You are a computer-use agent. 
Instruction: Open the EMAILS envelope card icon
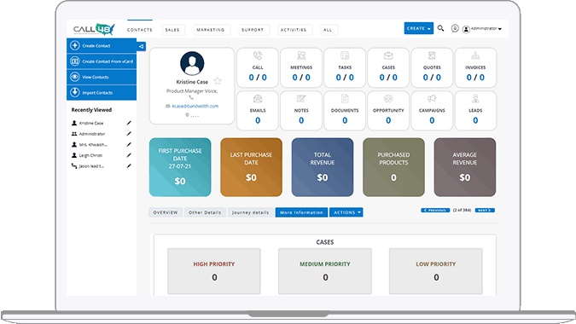[258, 99]
